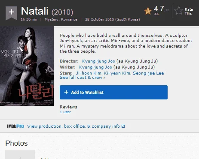
Task: Open the 1 user review link
Action: (65, 112)
